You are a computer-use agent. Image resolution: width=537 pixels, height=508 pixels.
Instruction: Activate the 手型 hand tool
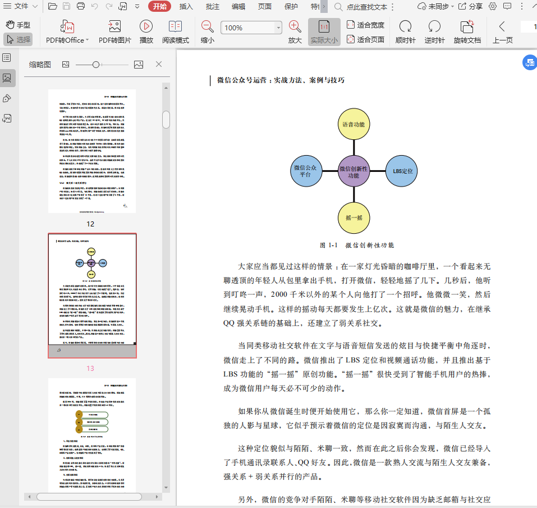[x=18, y=25]
